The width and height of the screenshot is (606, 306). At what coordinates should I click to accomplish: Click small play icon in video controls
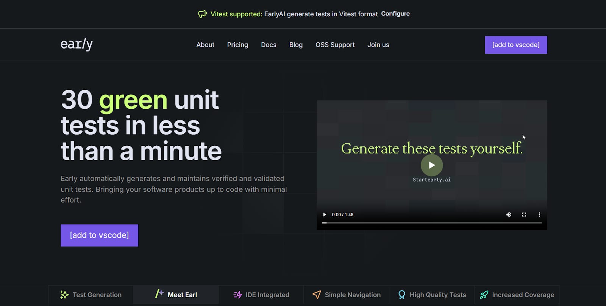[x=325, y=214]
